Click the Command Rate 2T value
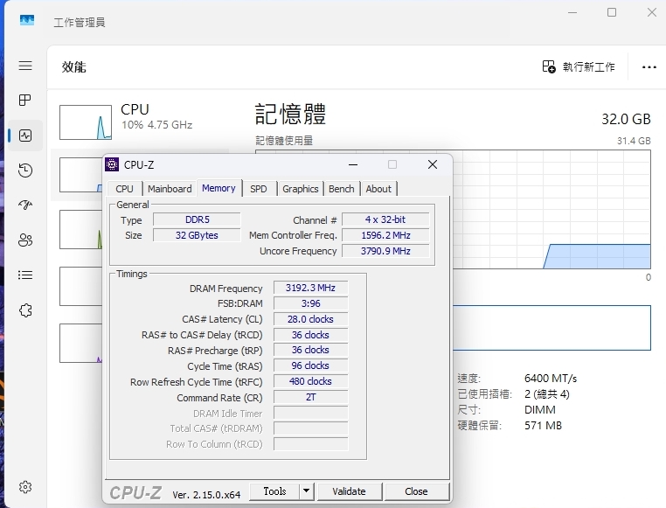This screenshot has height=508, width=666. click(311, 397)
